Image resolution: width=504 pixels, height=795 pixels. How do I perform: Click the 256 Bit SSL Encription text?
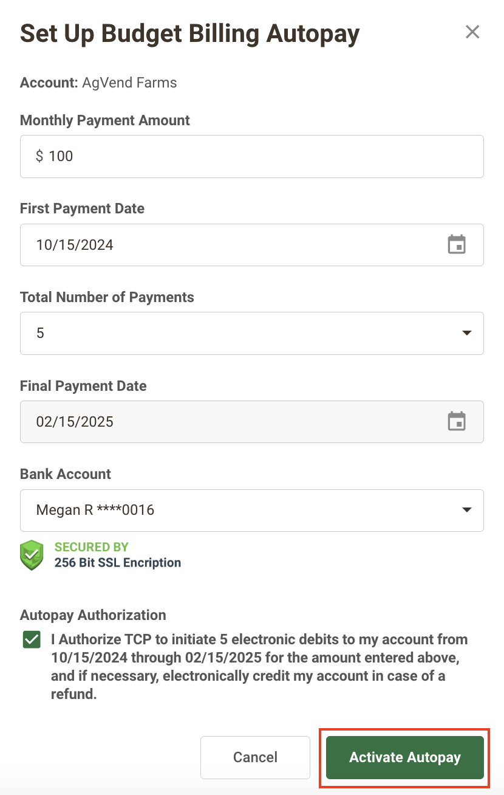(x=118, y=563)
